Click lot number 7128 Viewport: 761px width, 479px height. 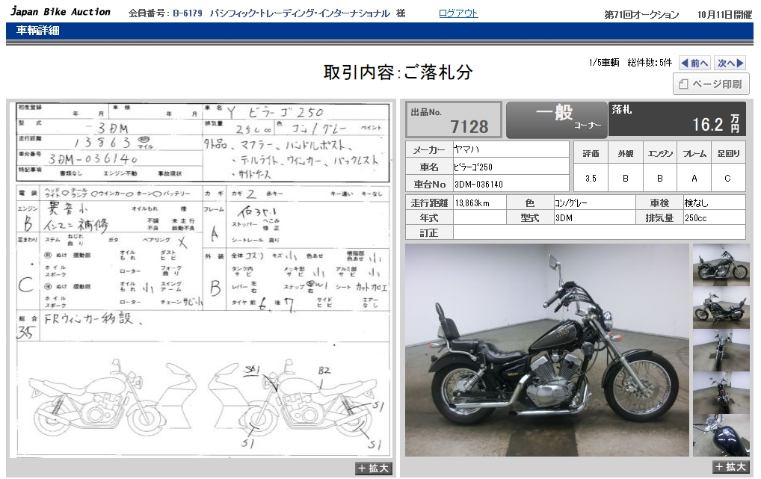point(469,127)
